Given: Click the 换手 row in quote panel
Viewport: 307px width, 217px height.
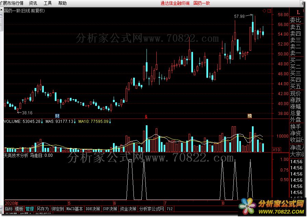Looking at the screenshot, I should point(295,127).
